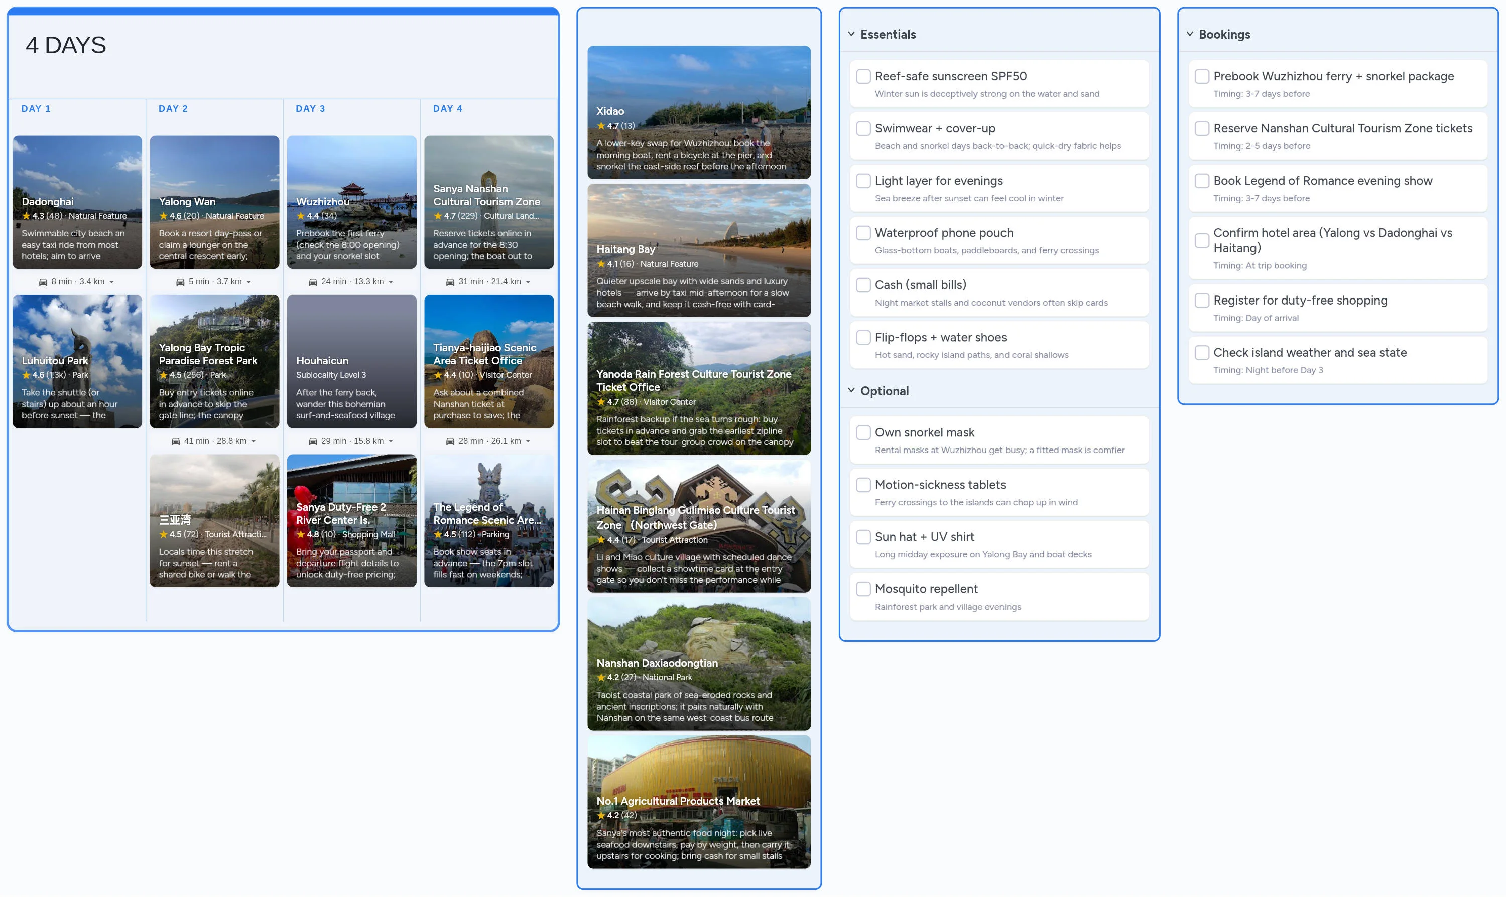Tick Waterproof phone pouch checkbox
Image resolution: width=1506 pixels, height=897 pixels.
pyautogui.click(x=863, y=233)
